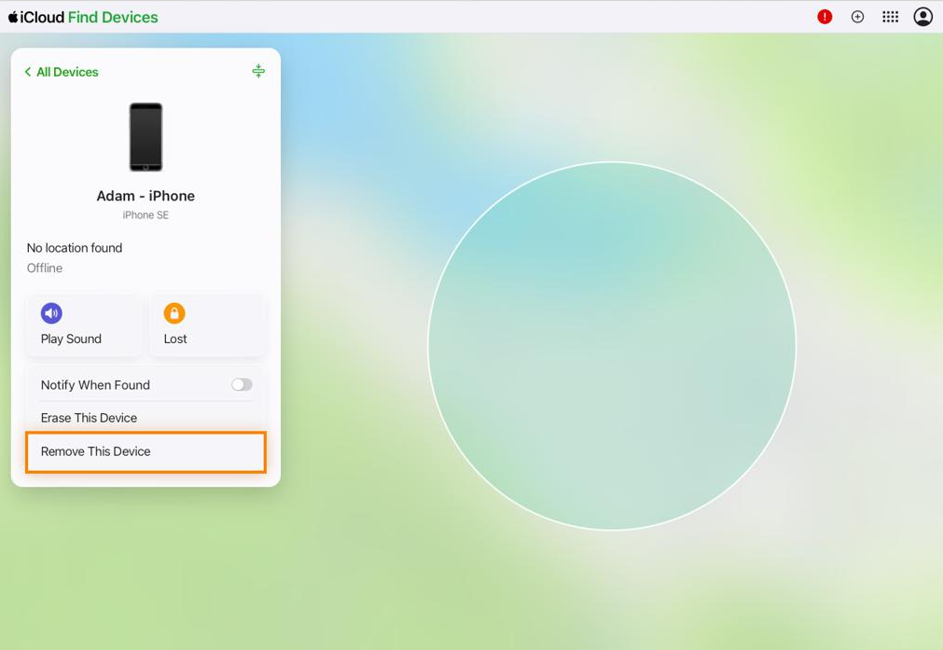Toggle Notify When Found switch
Screen dimensions: 943x650
pyautogui.click(x=242, y=384)
